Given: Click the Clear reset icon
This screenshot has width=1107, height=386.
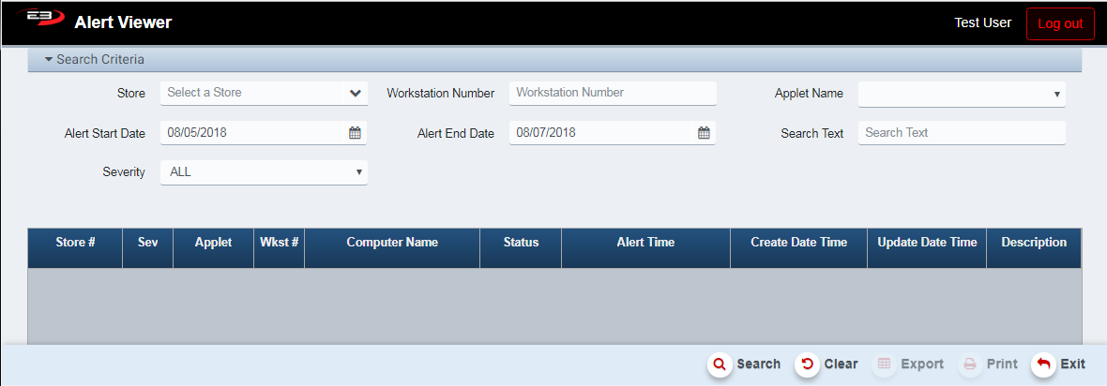Looking at the screenshot, I should (x=807, y=364).
